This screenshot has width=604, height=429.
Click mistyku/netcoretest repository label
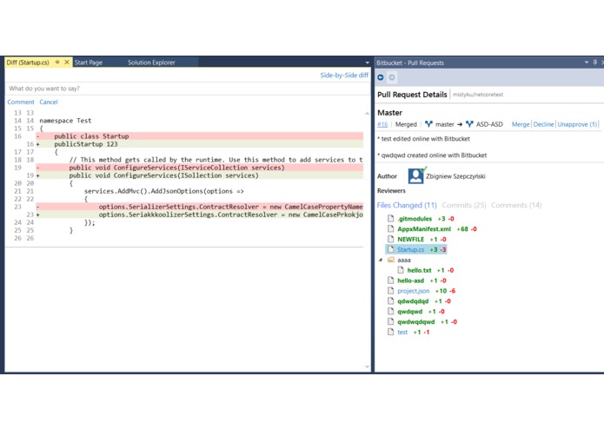(478, 95)
